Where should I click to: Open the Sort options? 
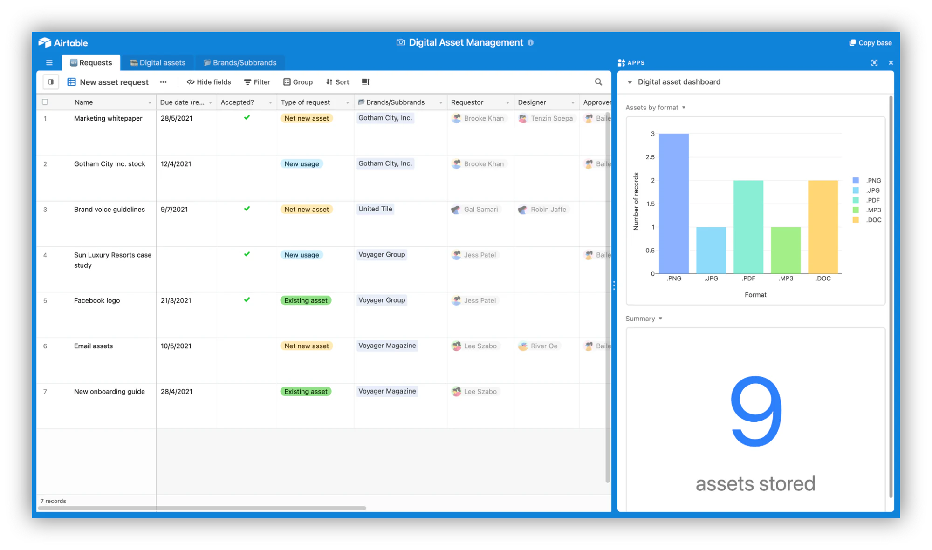click(x=337, y=82)
